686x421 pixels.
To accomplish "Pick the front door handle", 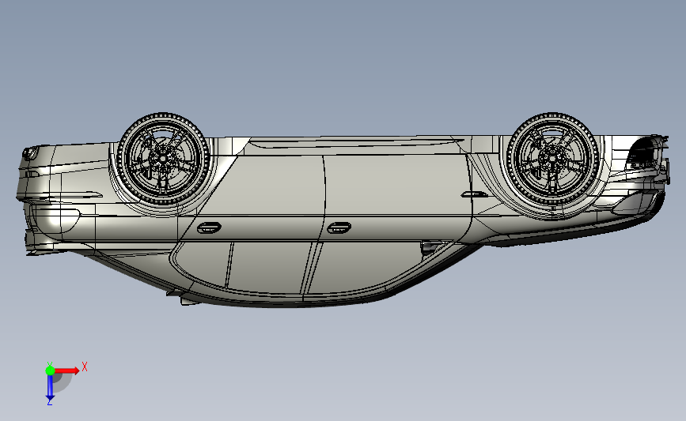I will [339, 227].
